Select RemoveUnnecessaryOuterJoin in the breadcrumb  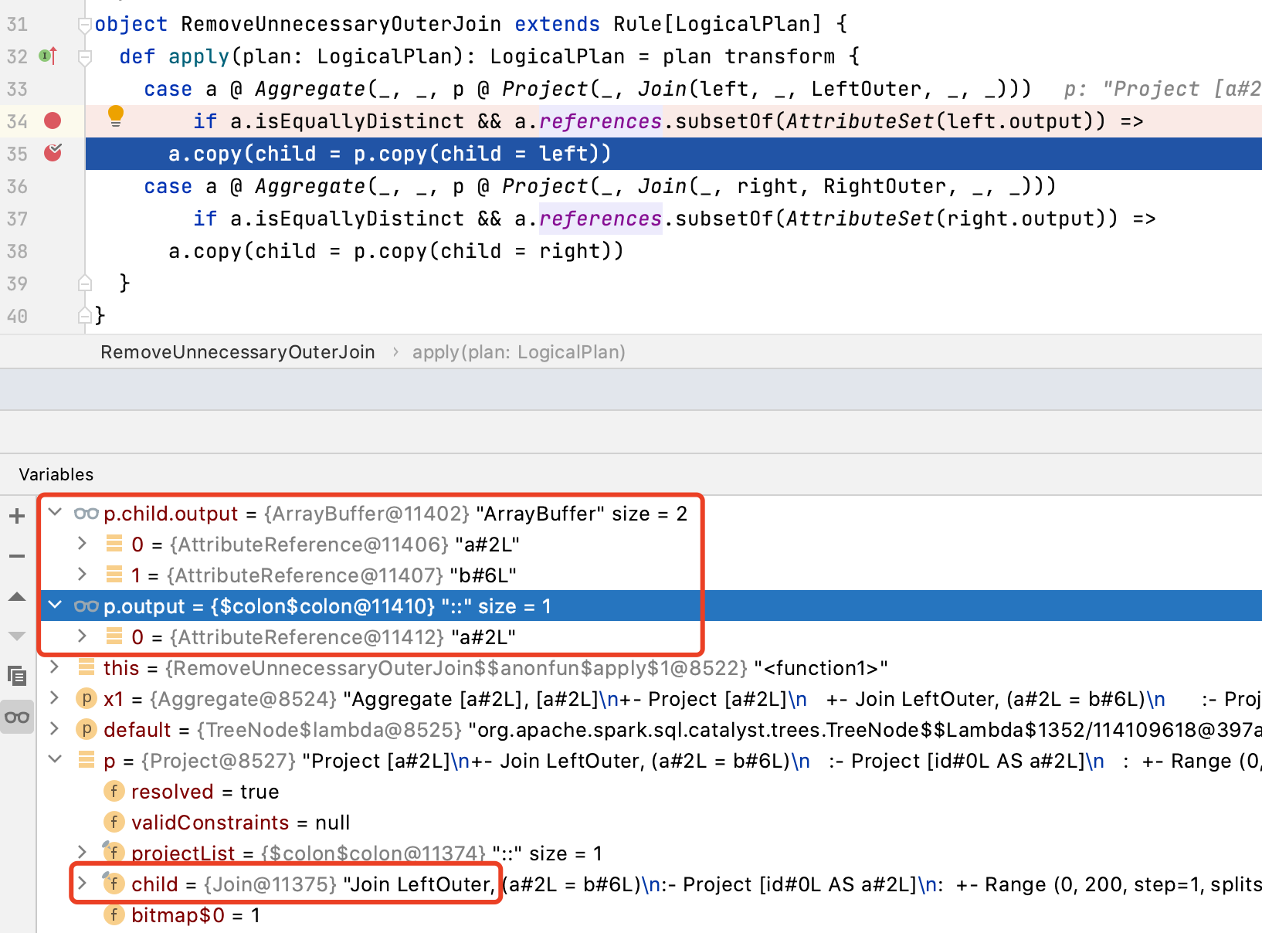tap(238, 352)
